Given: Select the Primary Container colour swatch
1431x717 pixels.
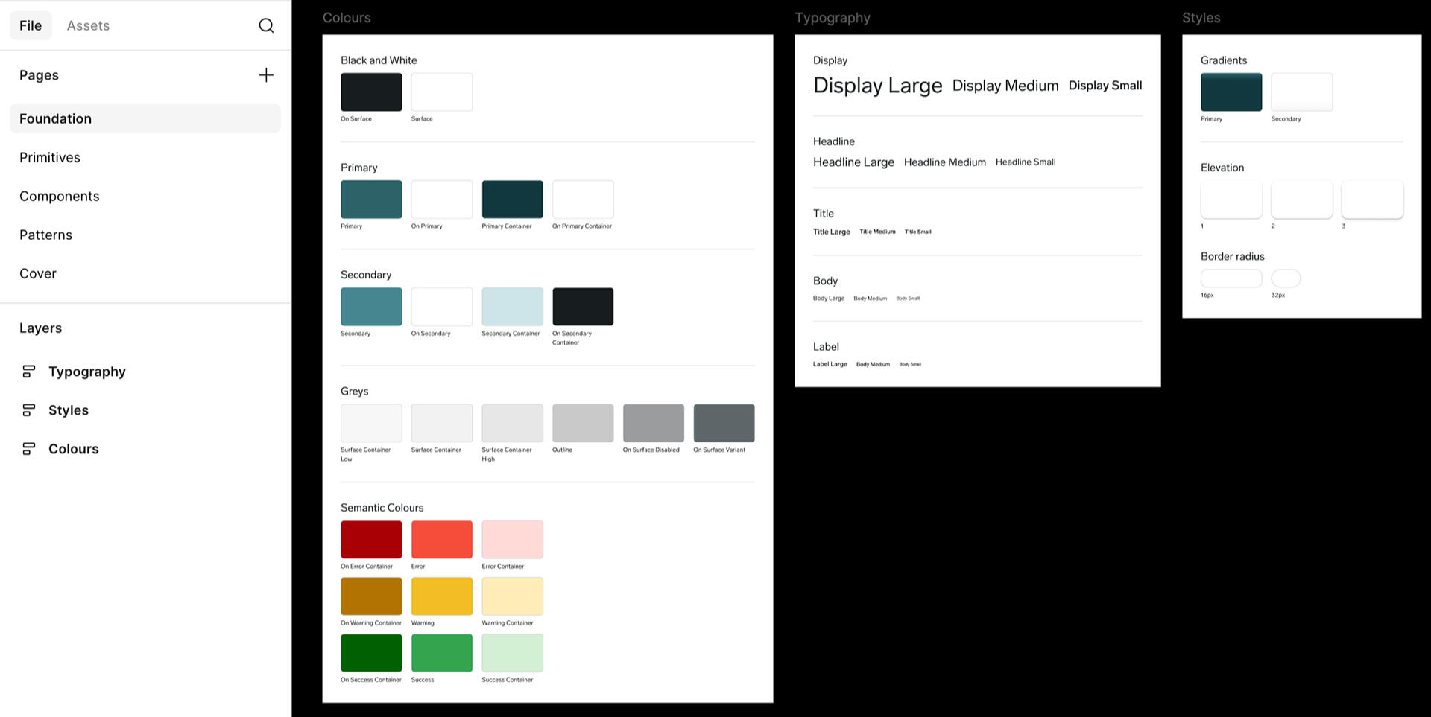Looking at the screenshot, I should click(x=512, y=200).
